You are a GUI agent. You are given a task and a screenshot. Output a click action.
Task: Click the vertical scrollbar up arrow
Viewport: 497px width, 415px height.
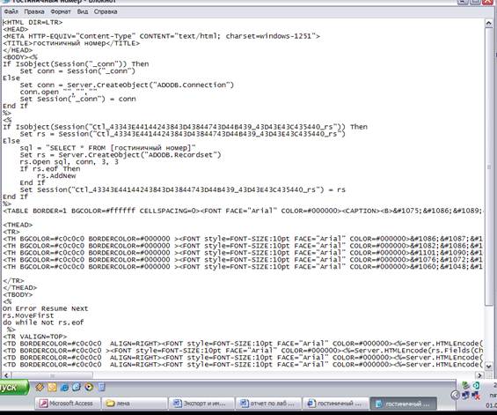tap(488, 24)
